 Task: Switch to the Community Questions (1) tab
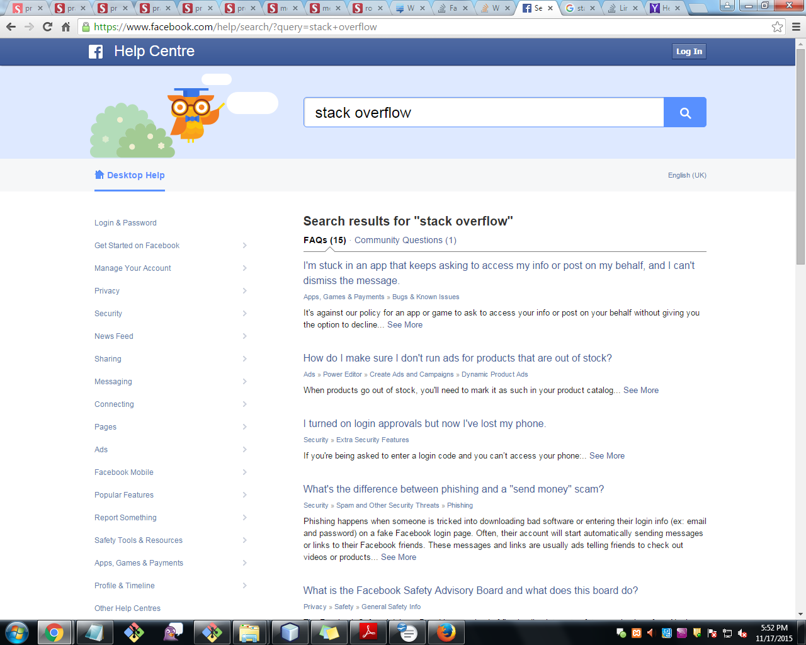tap(406, 240)
